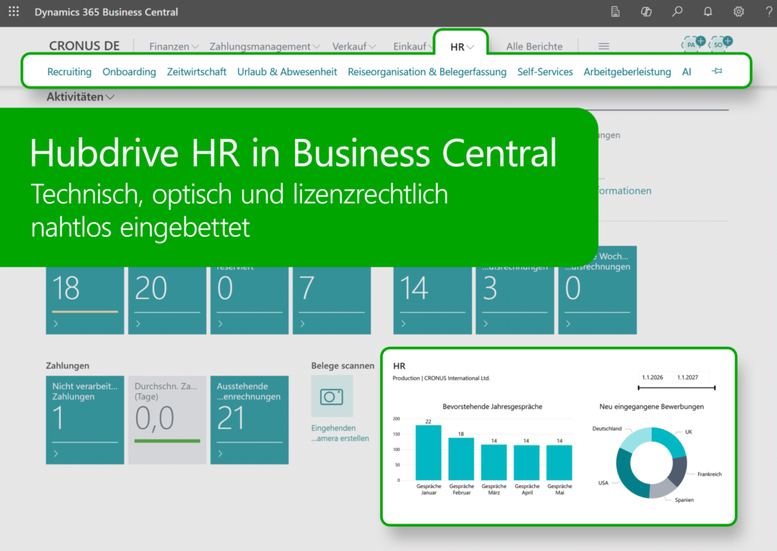
Task: Click the Frankreich donut segment
Action: point(679,470)
